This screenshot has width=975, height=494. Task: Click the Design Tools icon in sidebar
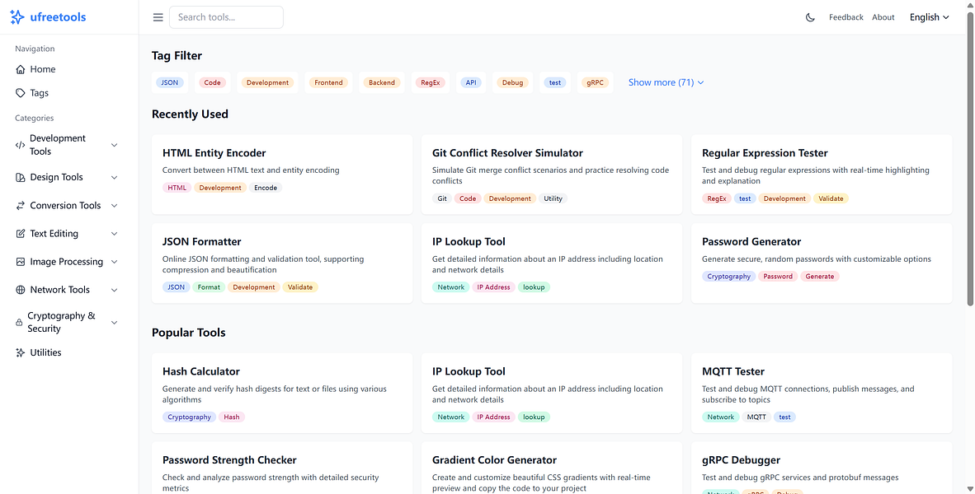[20, 177]
